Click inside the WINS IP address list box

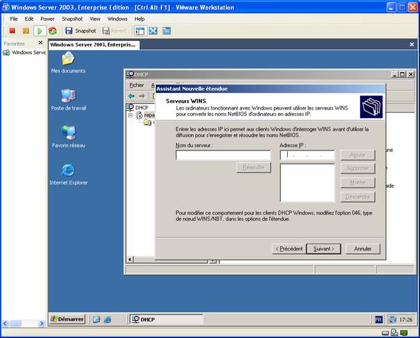[307, 183]
